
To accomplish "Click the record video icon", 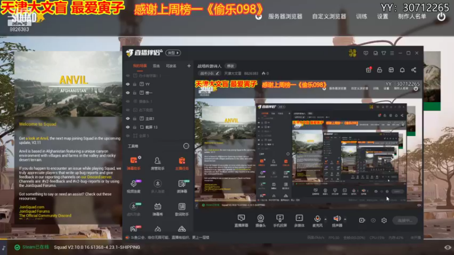I will 362,220.
